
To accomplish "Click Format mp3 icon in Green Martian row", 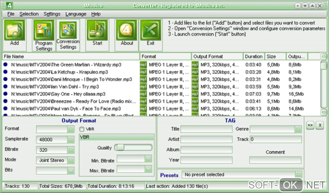I will tap(143, 65).
